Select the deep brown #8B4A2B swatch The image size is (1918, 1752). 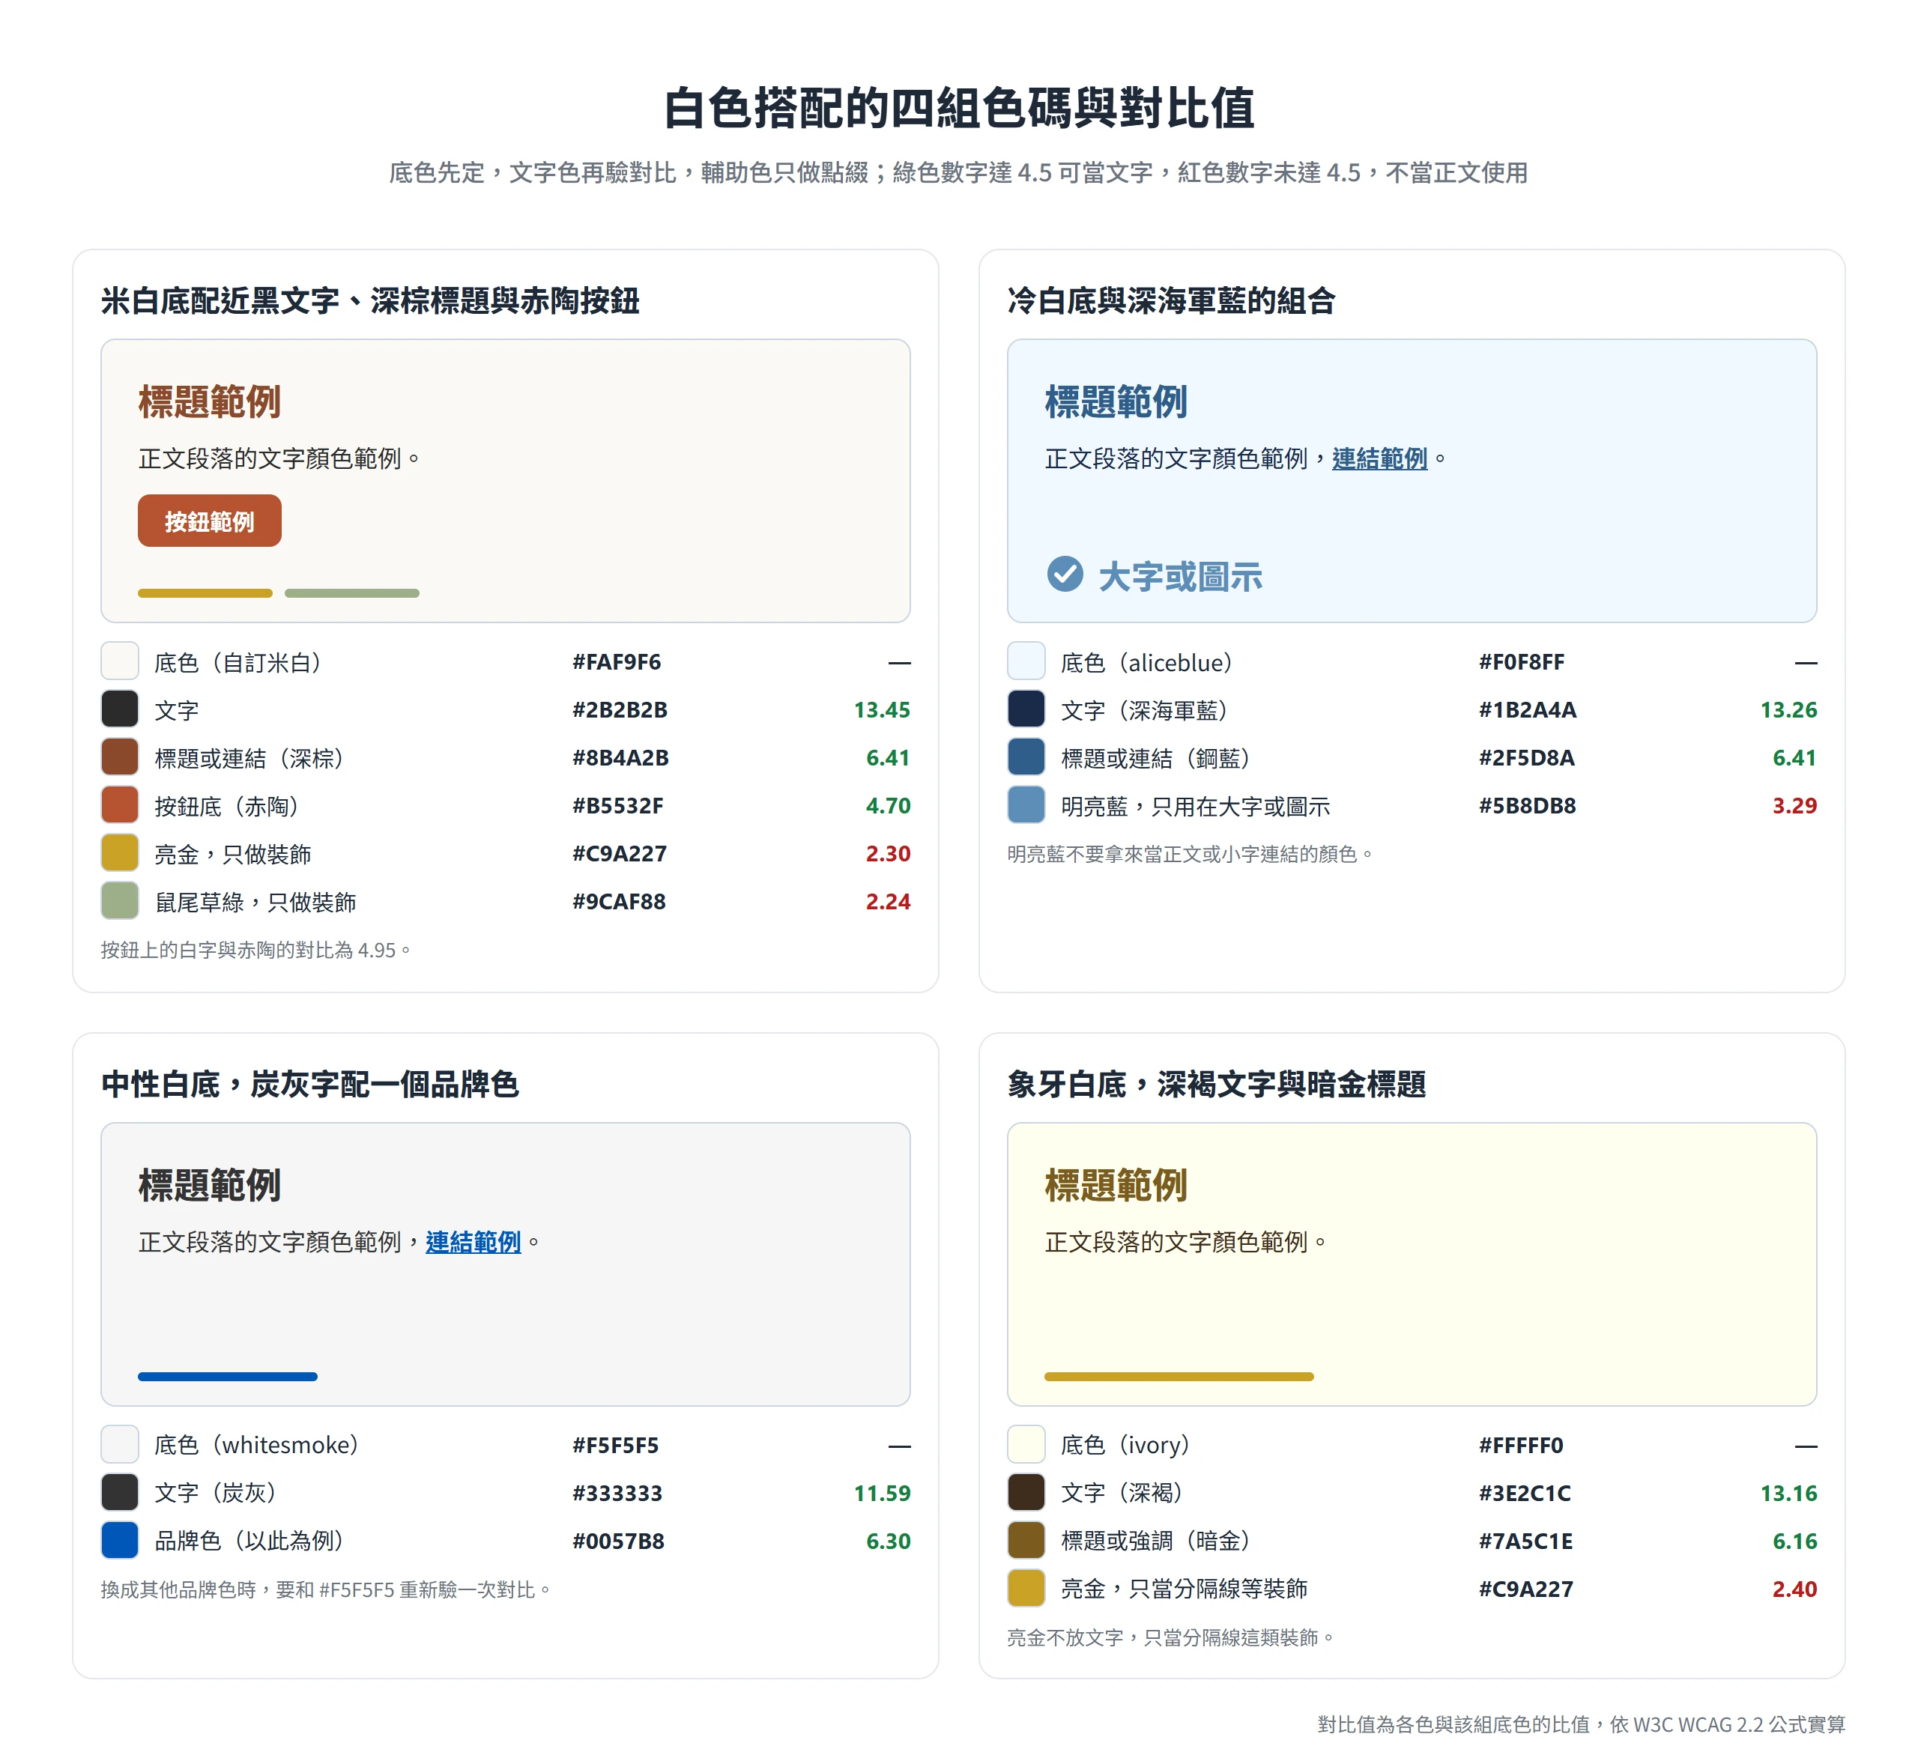click(x=120, y=757)
